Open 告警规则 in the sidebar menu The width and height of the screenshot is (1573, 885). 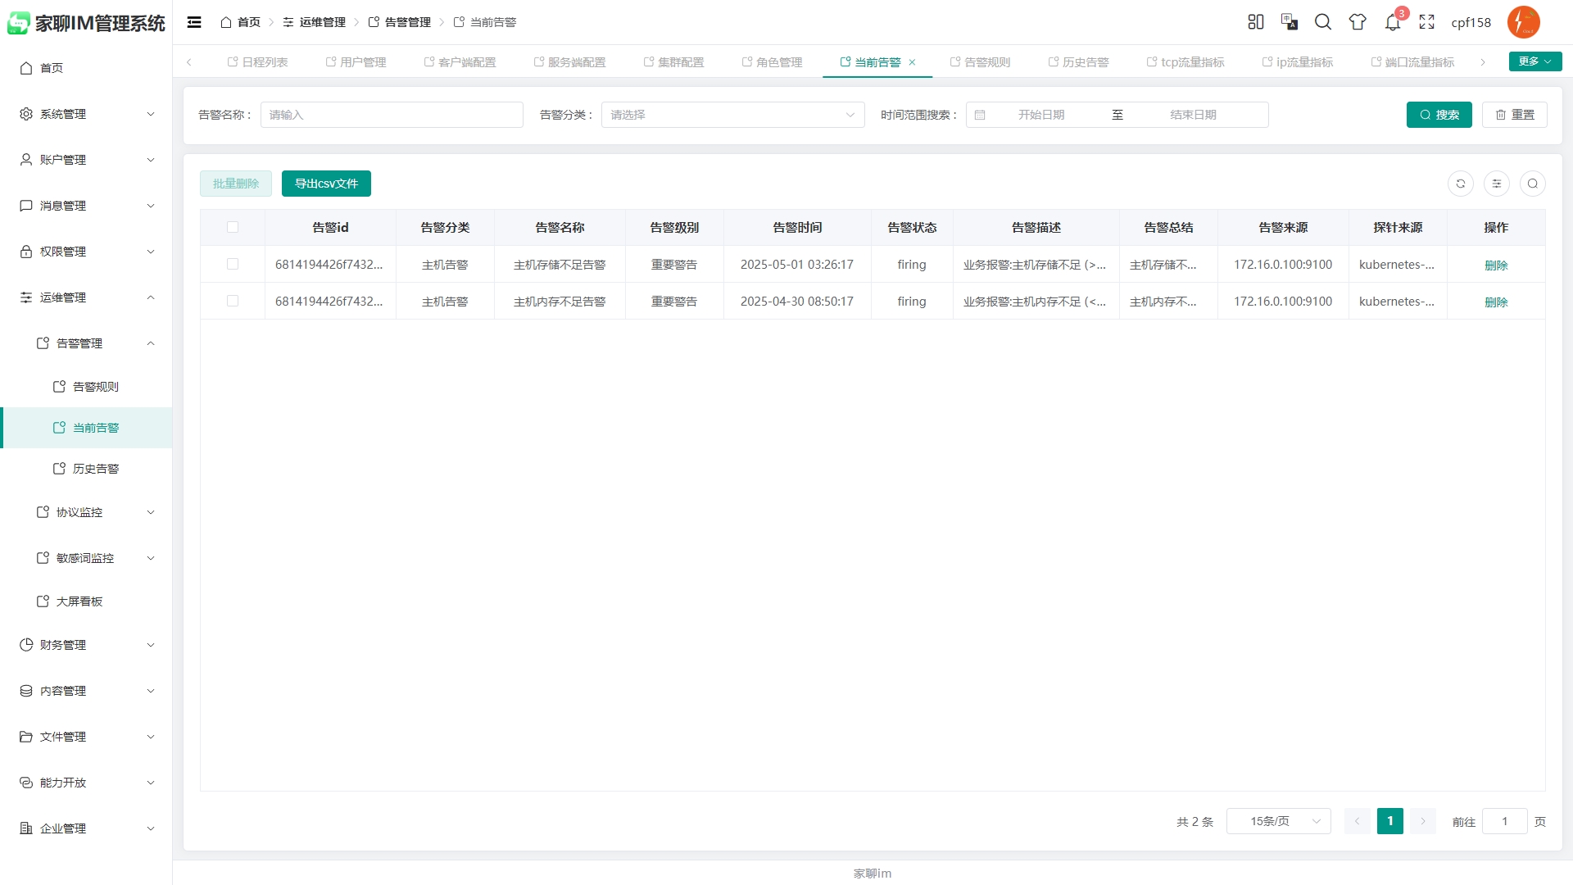[95, 387]
